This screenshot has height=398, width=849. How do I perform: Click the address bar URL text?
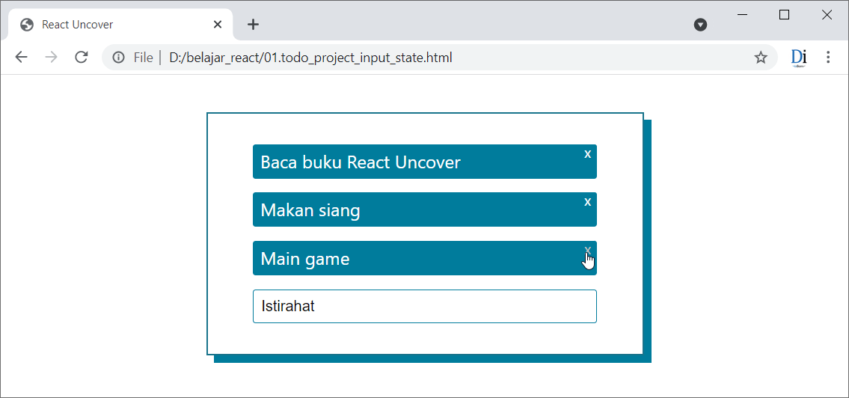310,58
